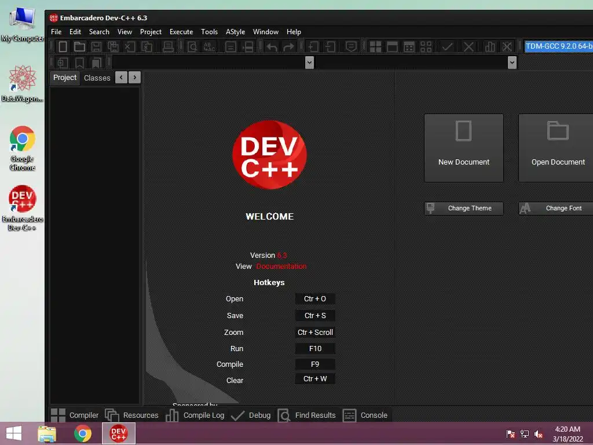The width and height of the screenshot is (593, 445).
Task: Click the red 6.3 version link
Action: click(282, 256)
